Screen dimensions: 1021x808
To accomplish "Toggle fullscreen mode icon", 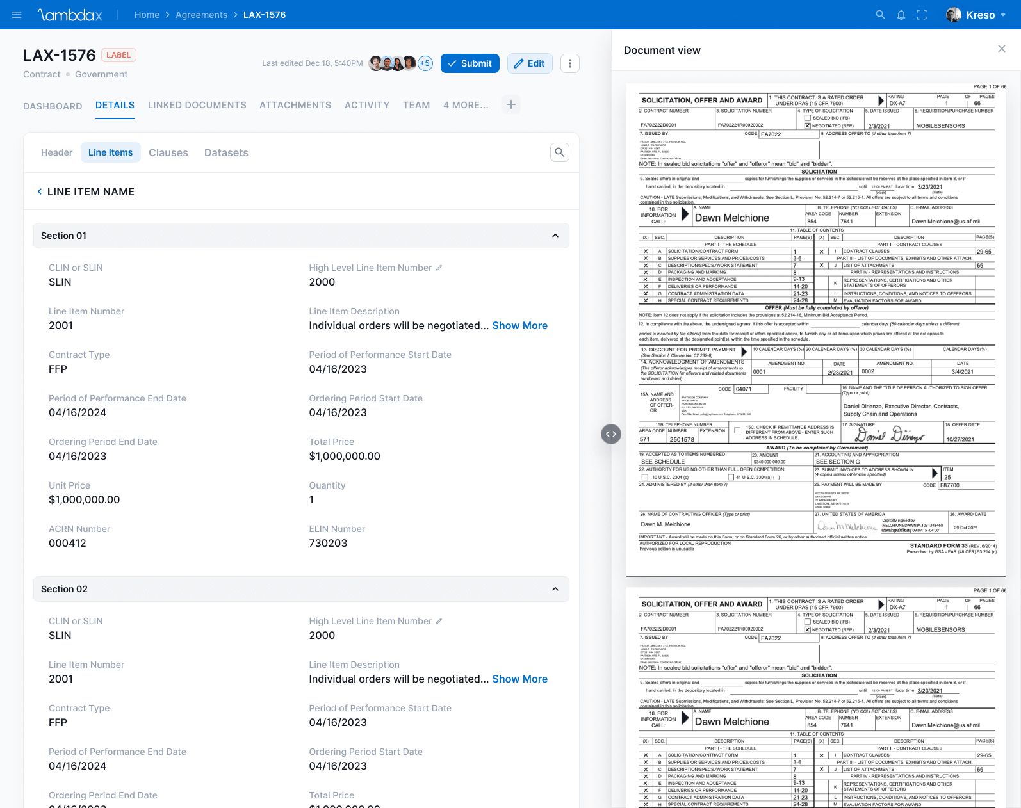I will 922,15.
